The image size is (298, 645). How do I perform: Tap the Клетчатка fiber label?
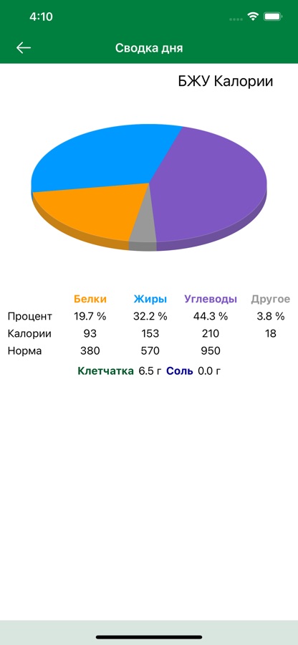[105, 371]
